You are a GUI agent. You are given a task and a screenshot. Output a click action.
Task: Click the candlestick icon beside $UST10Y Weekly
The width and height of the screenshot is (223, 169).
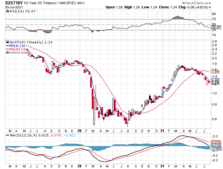[x=8, y=42]
